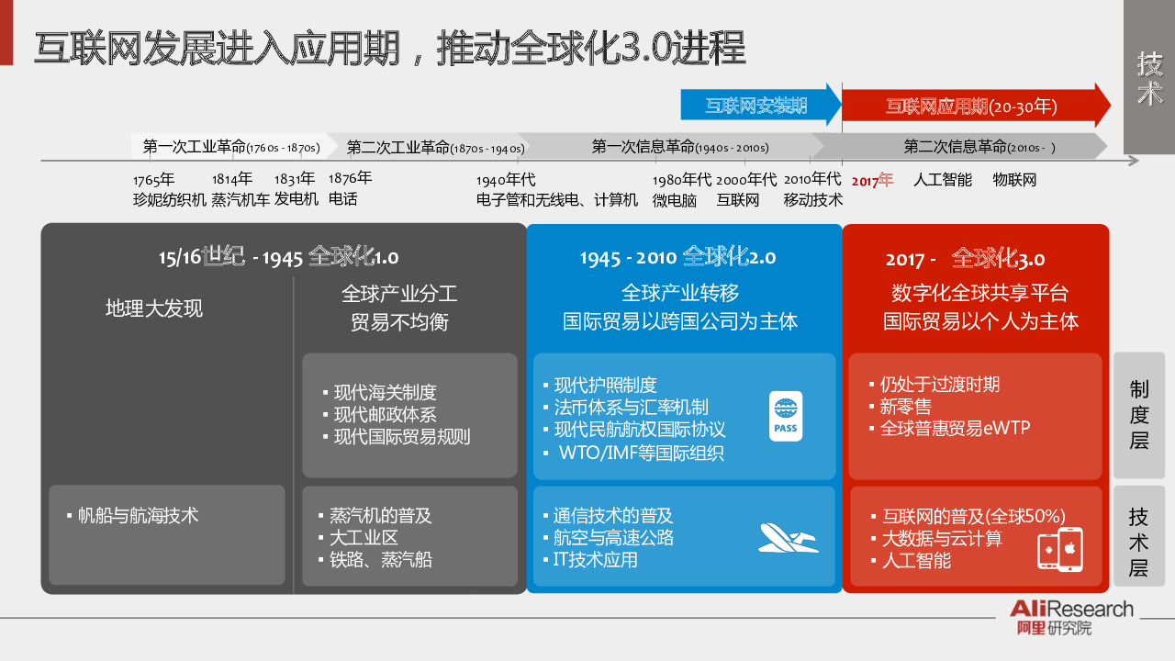Image resolution: width=1175 pixels, height=661 pixels.
Task: Select the 第一次工业革命 chevron segment
Action: click(231, 147)
